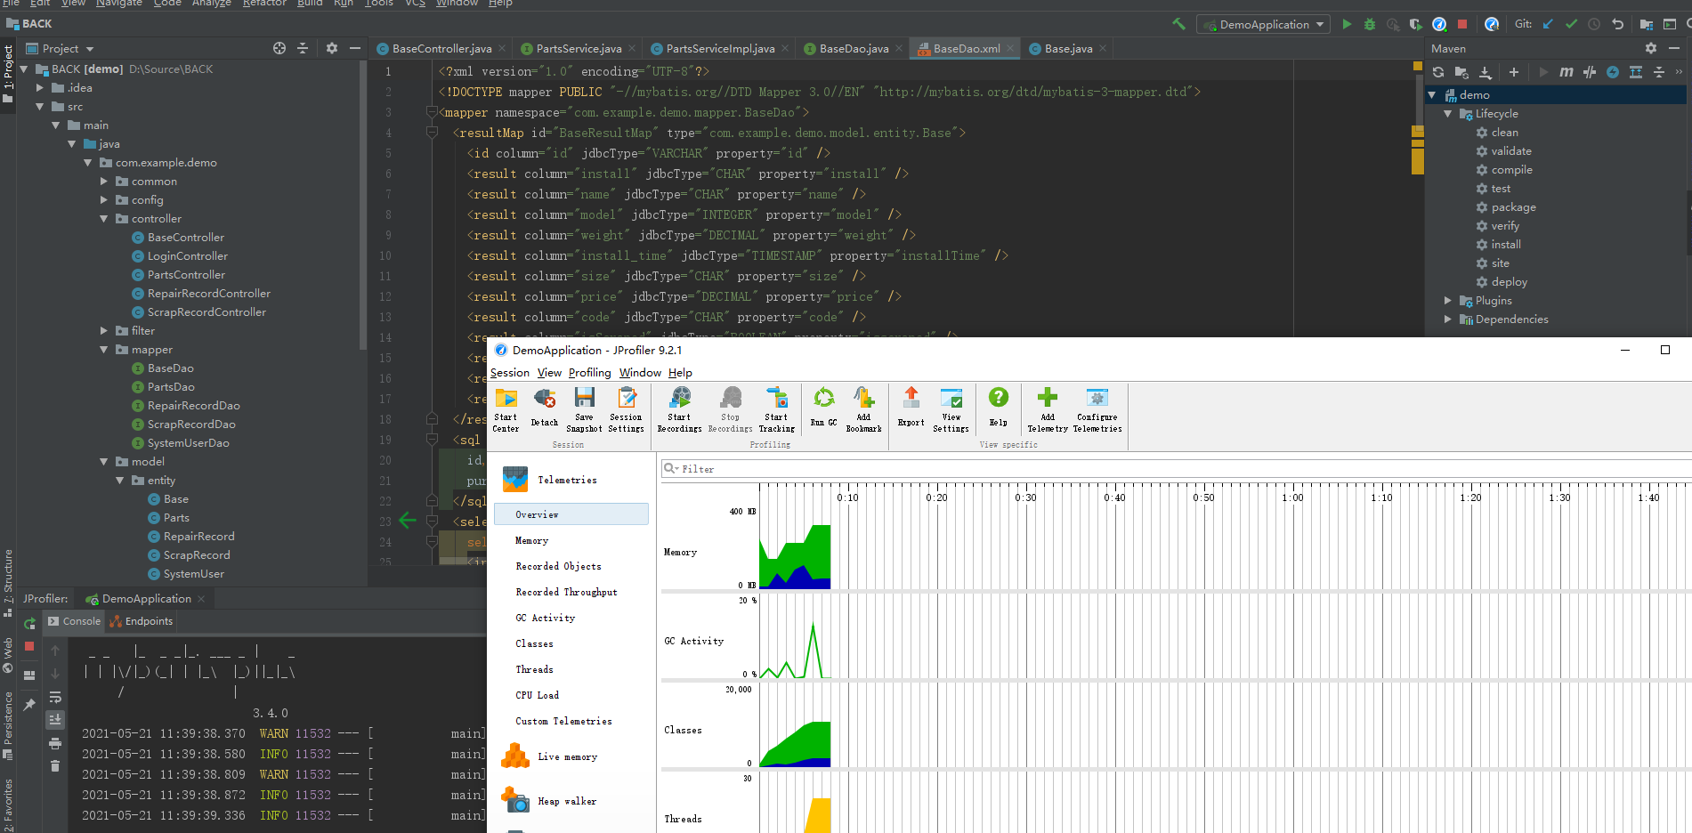Debug DemoApplication using the bug icon

click(1369, 24)
